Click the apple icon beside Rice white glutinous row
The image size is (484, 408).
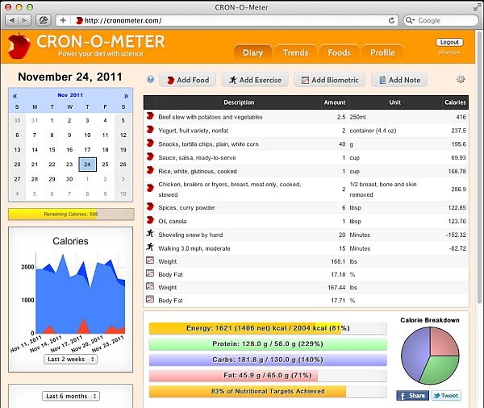point(150,170)
